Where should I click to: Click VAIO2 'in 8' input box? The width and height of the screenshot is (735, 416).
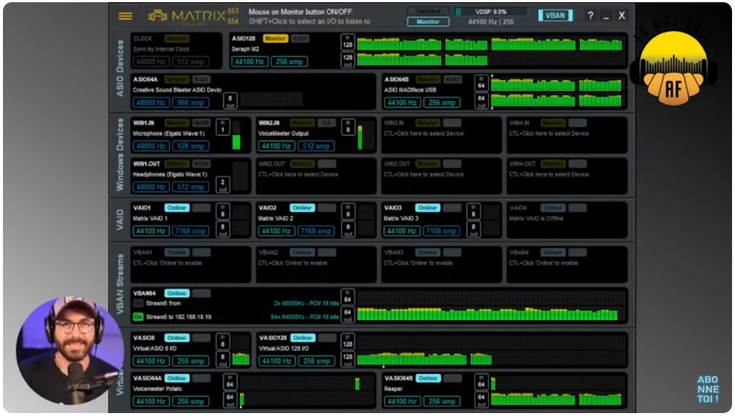[x=347, y=211]
